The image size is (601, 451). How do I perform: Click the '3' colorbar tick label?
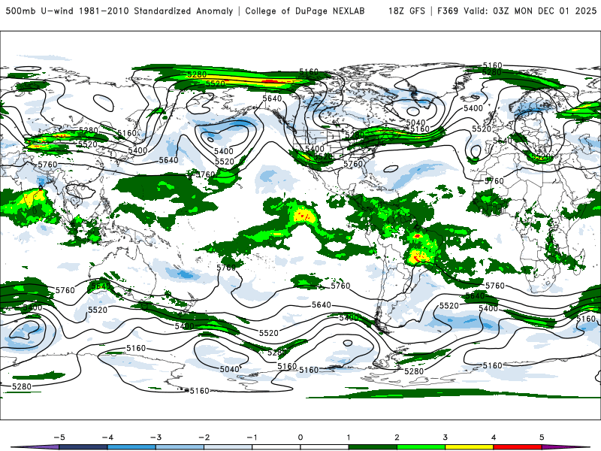[x=445, y=437]
